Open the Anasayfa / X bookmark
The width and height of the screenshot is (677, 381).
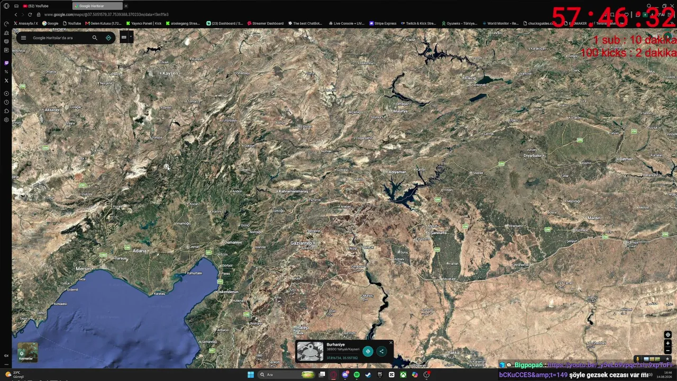click(x=25, y=23)
